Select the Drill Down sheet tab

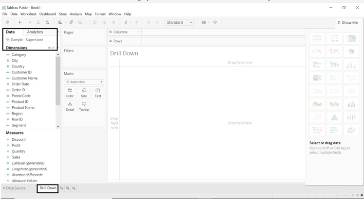(x=48, y=188)
